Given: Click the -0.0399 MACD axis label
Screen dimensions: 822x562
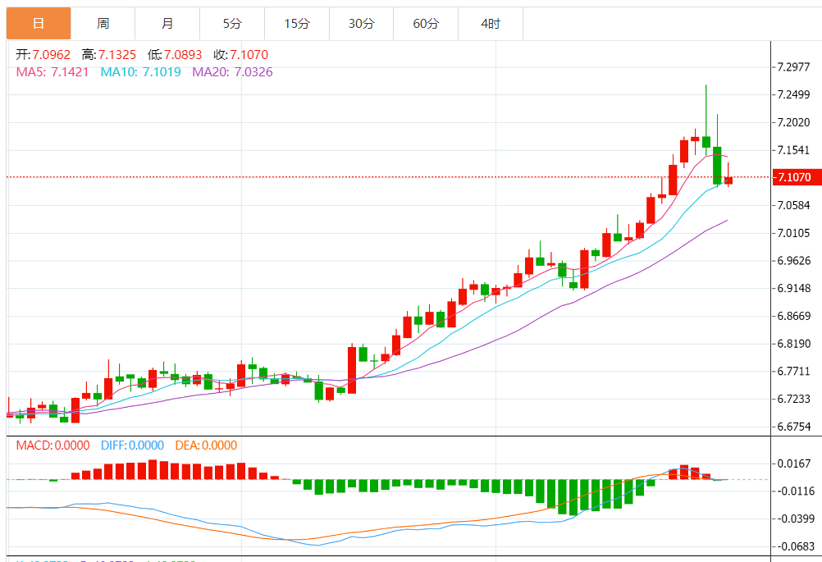Looking at the screenshot, I should (795, 519).
